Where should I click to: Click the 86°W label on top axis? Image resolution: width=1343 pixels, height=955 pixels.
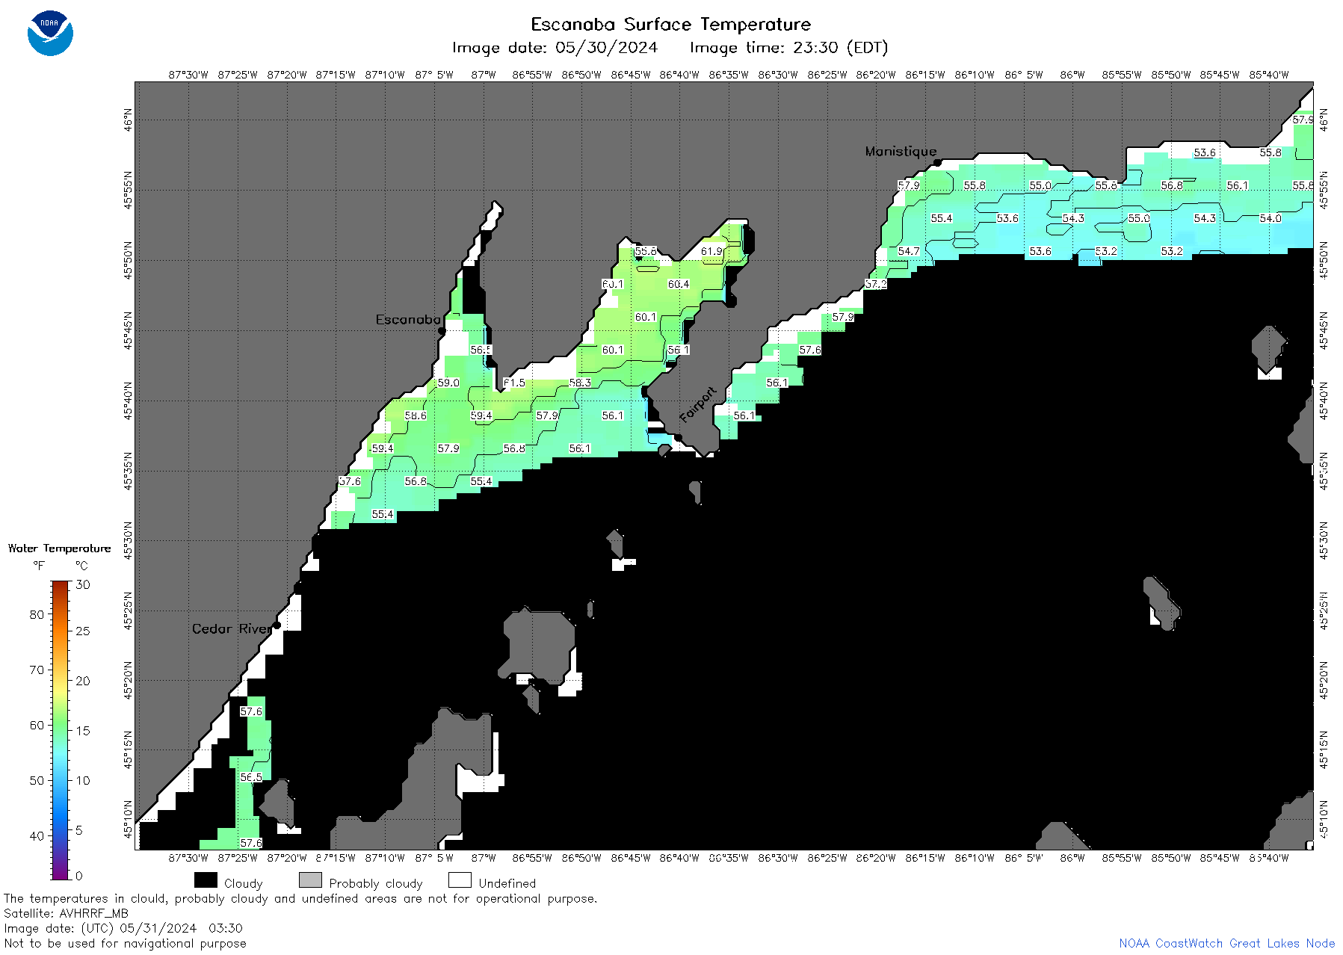[1072, 75]
